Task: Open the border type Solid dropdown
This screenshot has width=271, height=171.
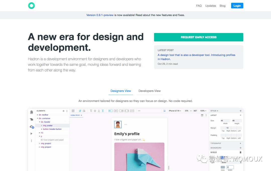Action: [231, 162]
